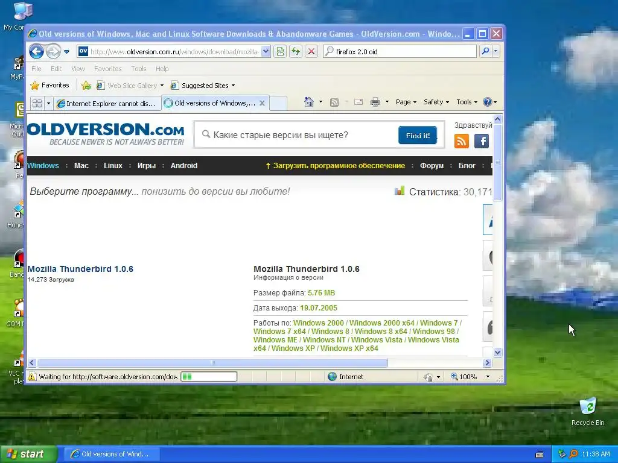Open the Recycle Bin desktop icon
The width and height of the screenshot is (618, 463).
[588, 412]
